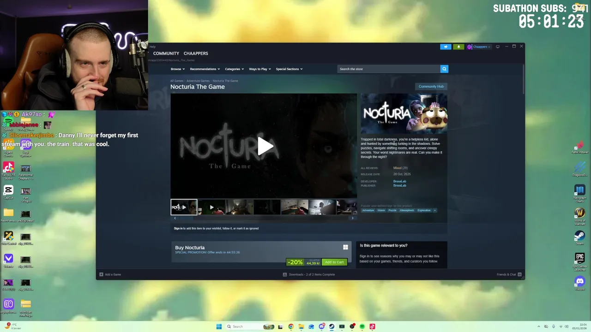Add Nocturia to cart
This screenshot has width=591, height=332.
point(334,262)
